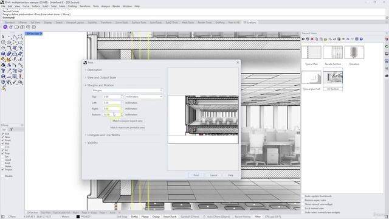389x219 pixels.
Task: Select the Typical Plan named view thumbnail
Action: (x=311, y=52)
